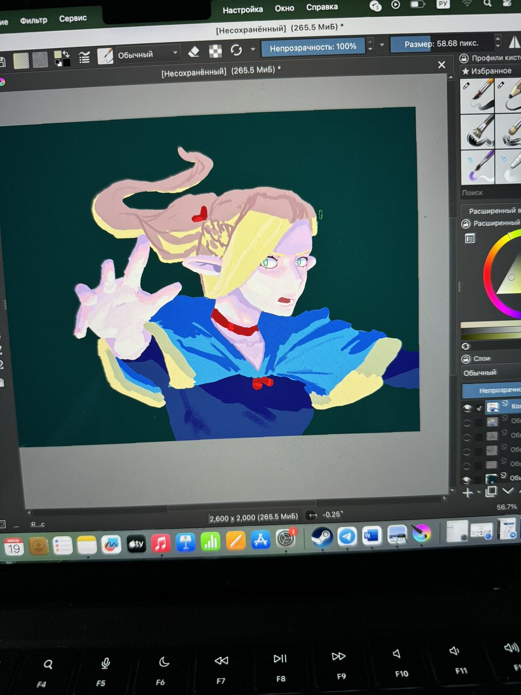The width and height of the screenshot is (521, 695).
Task: Click the brush preset "Поиск" search field
Action: pyautogui.click(x=490, y=193)
